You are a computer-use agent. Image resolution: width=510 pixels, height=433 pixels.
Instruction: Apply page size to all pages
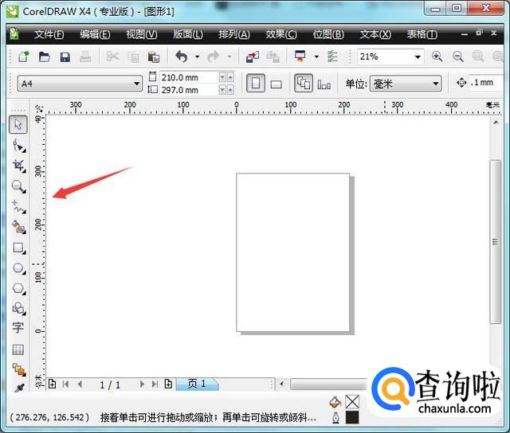click(304, 83)
